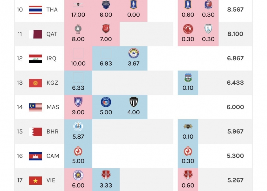Click the empty Iraq club placeholder scoring 10.00
267x191 pixels.
[x=78, y=53]
